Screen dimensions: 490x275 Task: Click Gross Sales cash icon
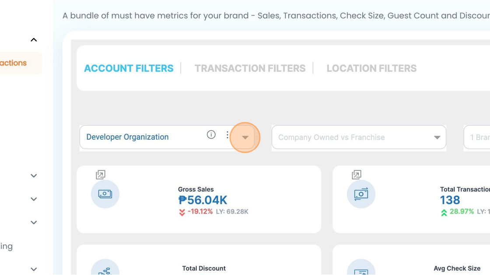coord(105,194)
